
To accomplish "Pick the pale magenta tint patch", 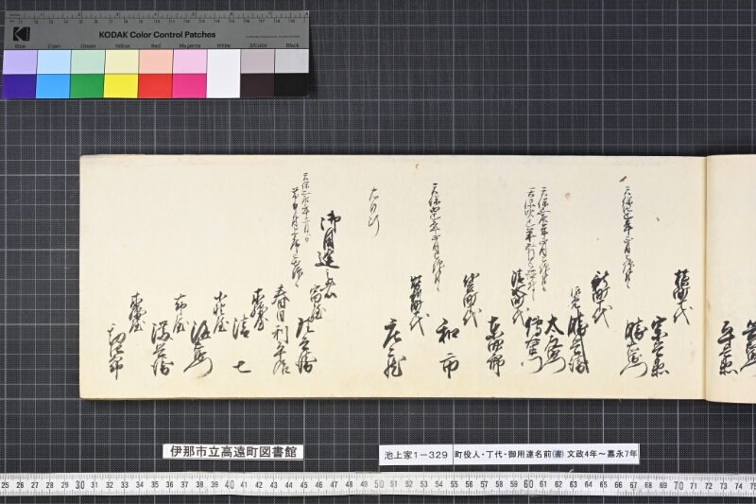I will [x=190, y=61].
